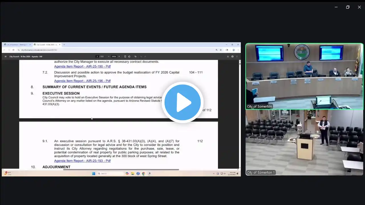Screen dimensions: 365x205
Task: Print the agenda PDF using the printer icon
Action: click(x=232, y=56)
